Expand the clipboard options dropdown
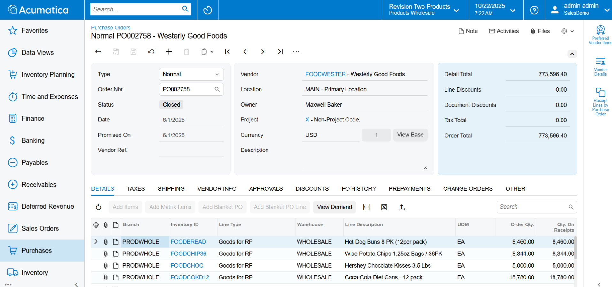Image resolution: width=612 pixels, height=287 pixels. pyautogui.click(x=212, y=52)
